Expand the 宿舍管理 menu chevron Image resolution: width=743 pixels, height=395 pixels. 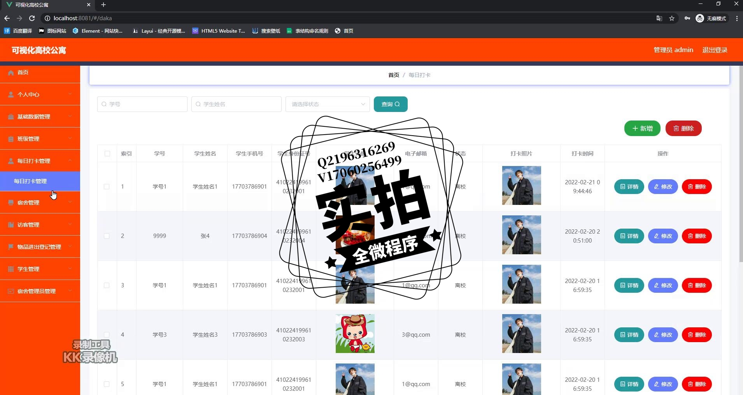(x=70, y=202)
